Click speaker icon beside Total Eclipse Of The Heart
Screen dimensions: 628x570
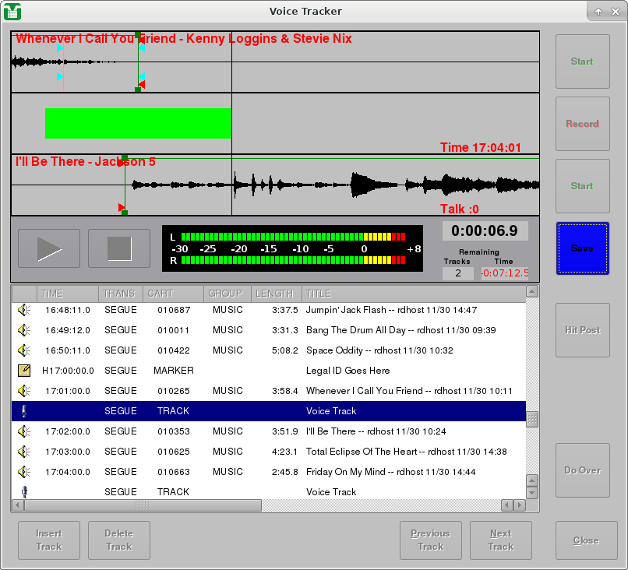pos(23,452)
